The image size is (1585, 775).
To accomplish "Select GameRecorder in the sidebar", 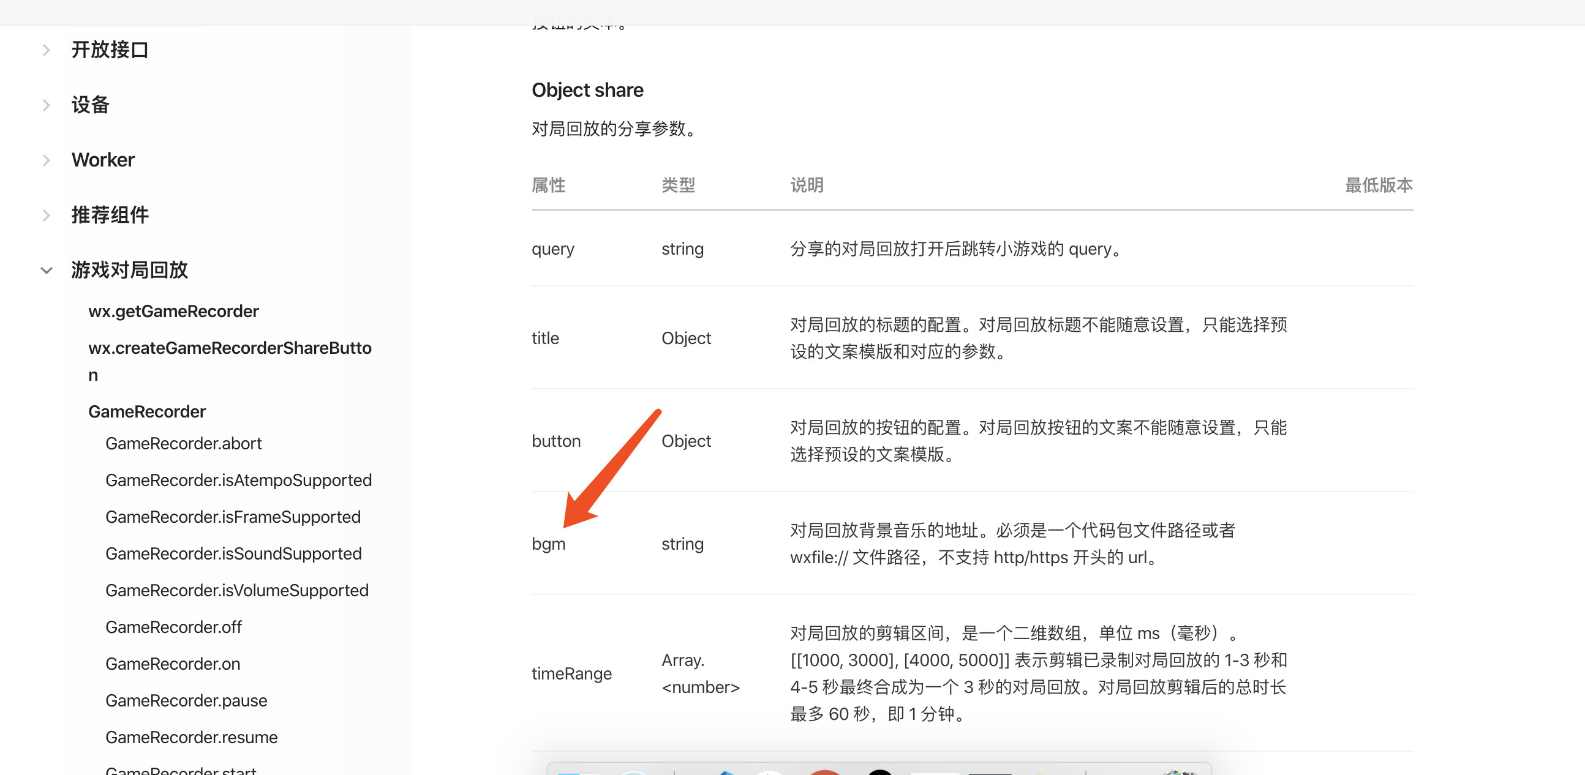I will (146, 411).
